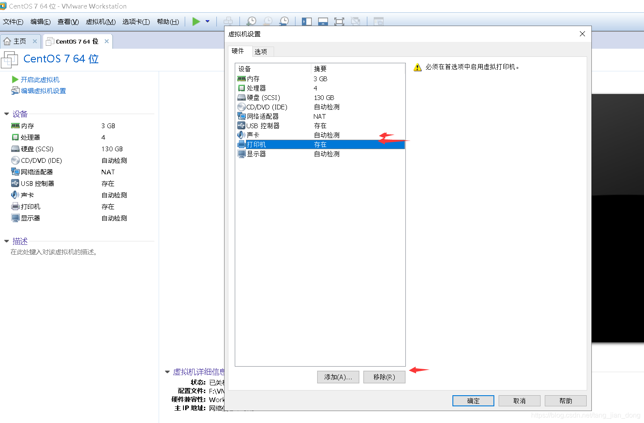Click the 添加(A)... button

point(338,377)
